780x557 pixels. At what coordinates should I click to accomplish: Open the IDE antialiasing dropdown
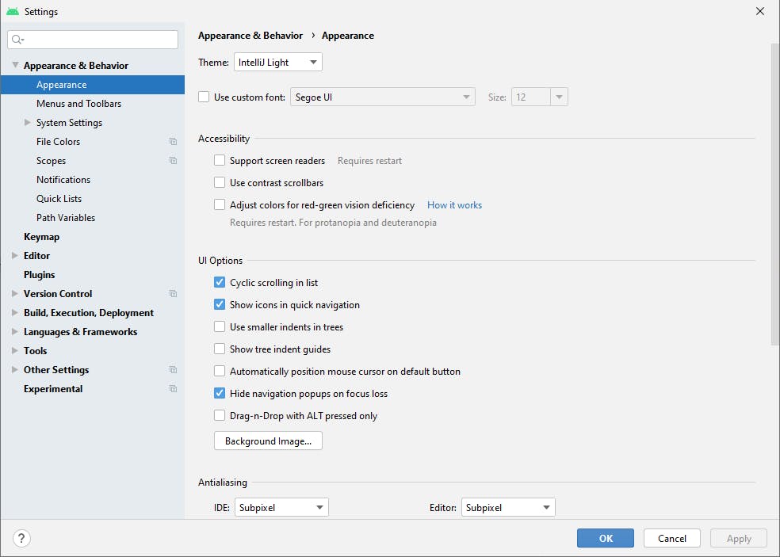click(281, 507)
